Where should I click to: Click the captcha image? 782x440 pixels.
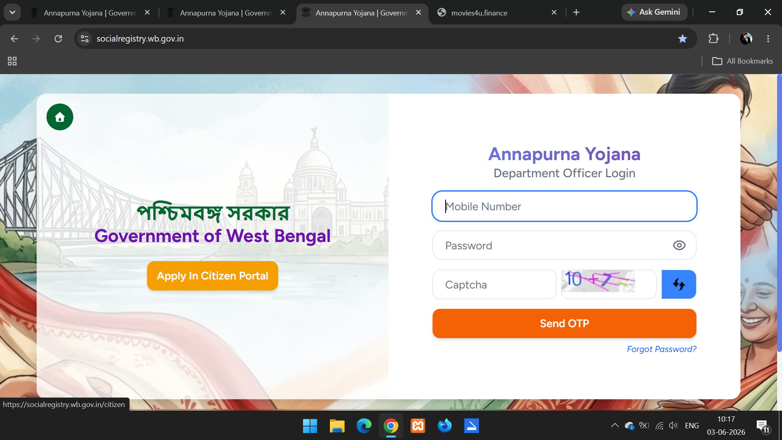click(598, 281)
